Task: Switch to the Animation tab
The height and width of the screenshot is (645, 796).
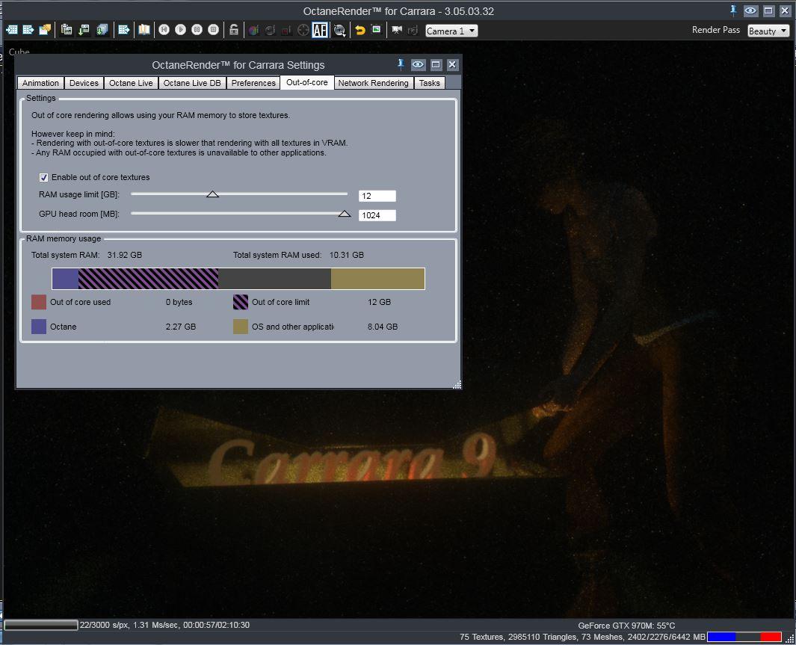Action: tap(40, 83)
